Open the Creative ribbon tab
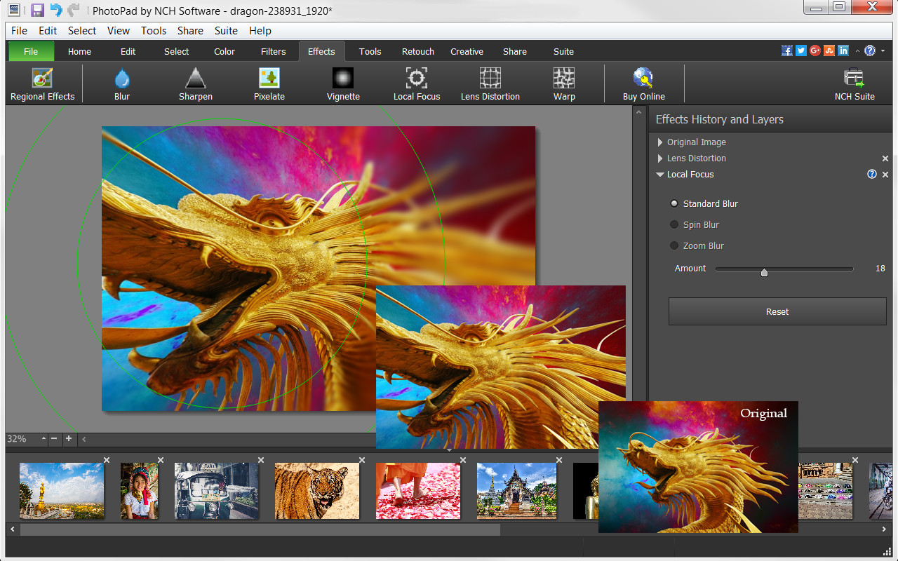The width and height of the screenshot is (898, 561). pyautogui.click(x=467, y=51)
